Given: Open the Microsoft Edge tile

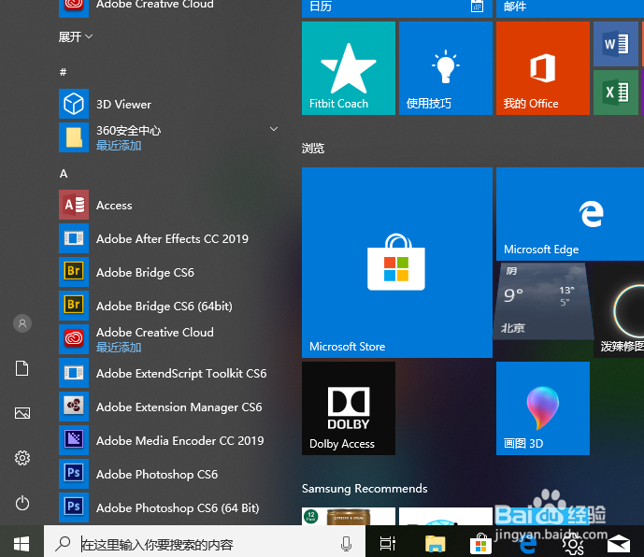Looking at the screenshot, I should (x=570, y=214).
